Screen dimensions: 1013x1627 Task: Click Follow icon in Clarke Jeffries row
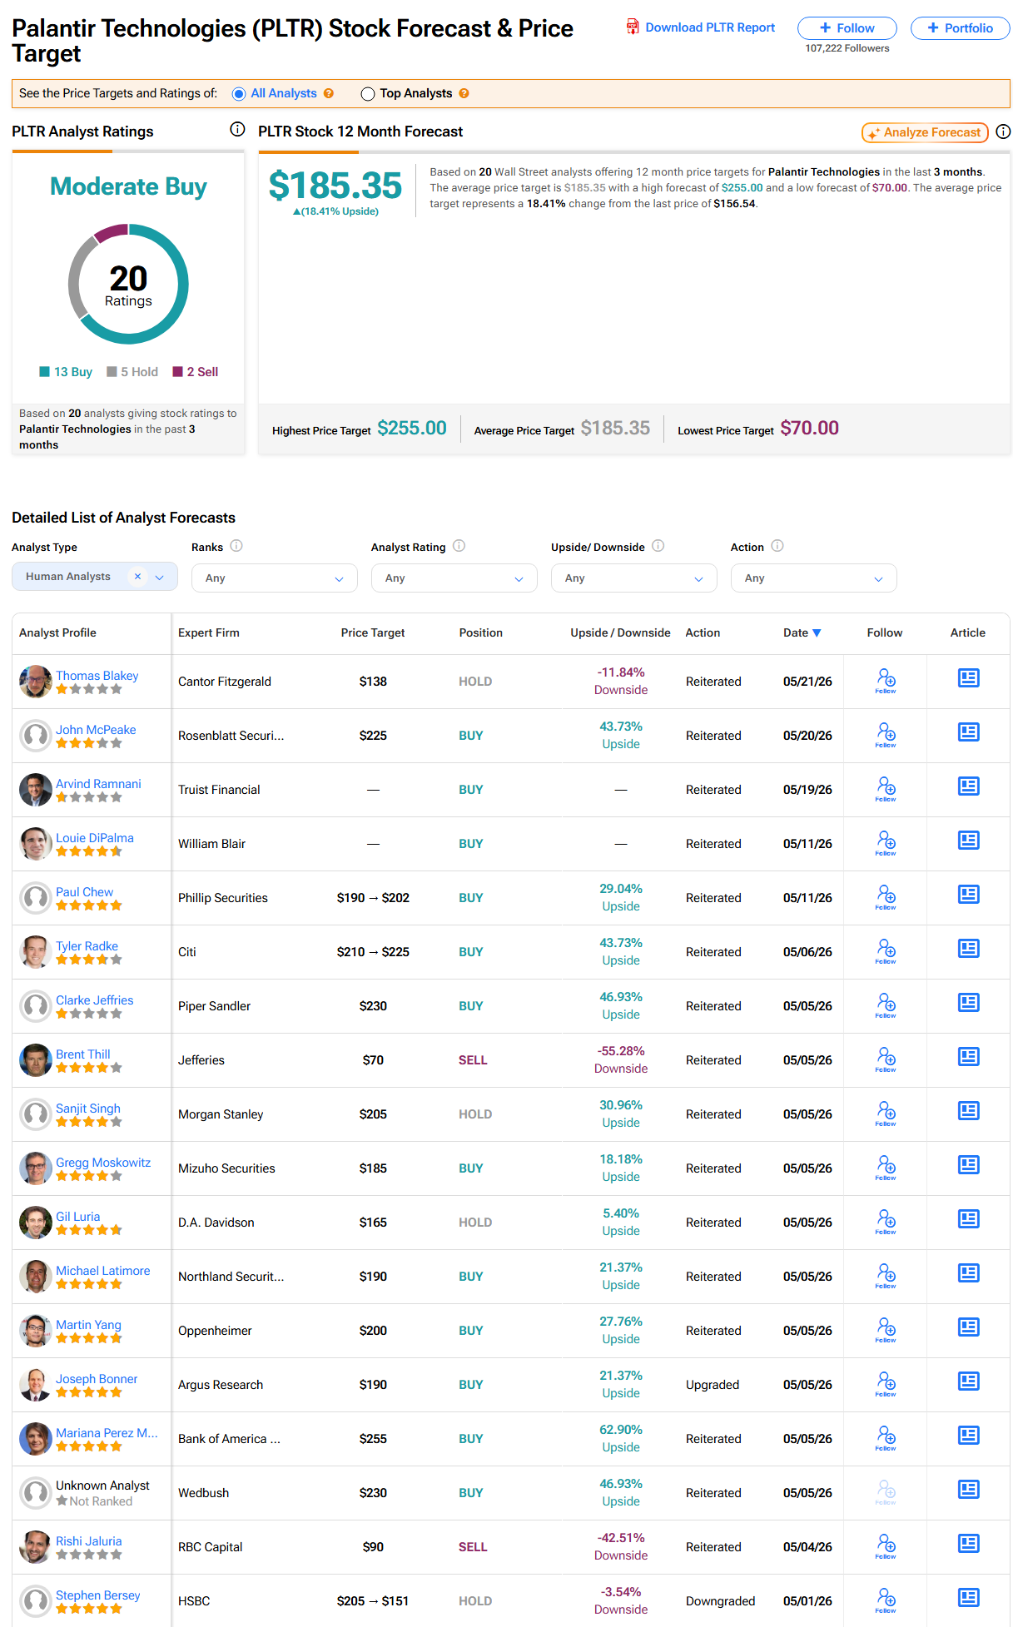point(886,1004)
